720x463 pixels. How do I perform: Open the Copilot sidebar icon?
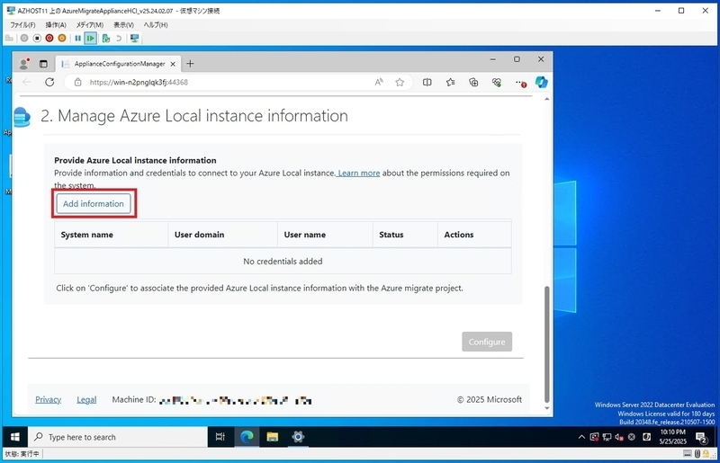point(542,82)
